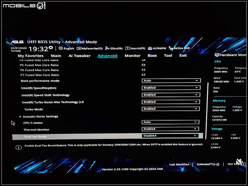This screenshot has height=186, width=248.
Task: Click the globe language icon
Action: (61, 48)
